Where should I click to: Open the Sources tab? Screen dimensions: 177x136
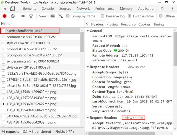(65, 9)
